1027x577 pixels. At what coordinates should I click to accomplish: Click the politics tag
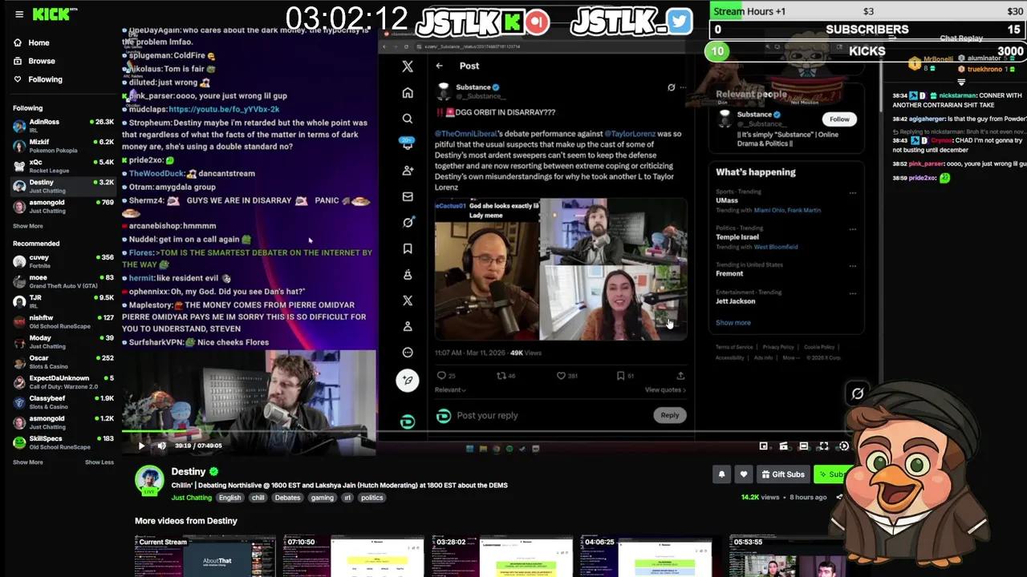(x=371, y=498)
